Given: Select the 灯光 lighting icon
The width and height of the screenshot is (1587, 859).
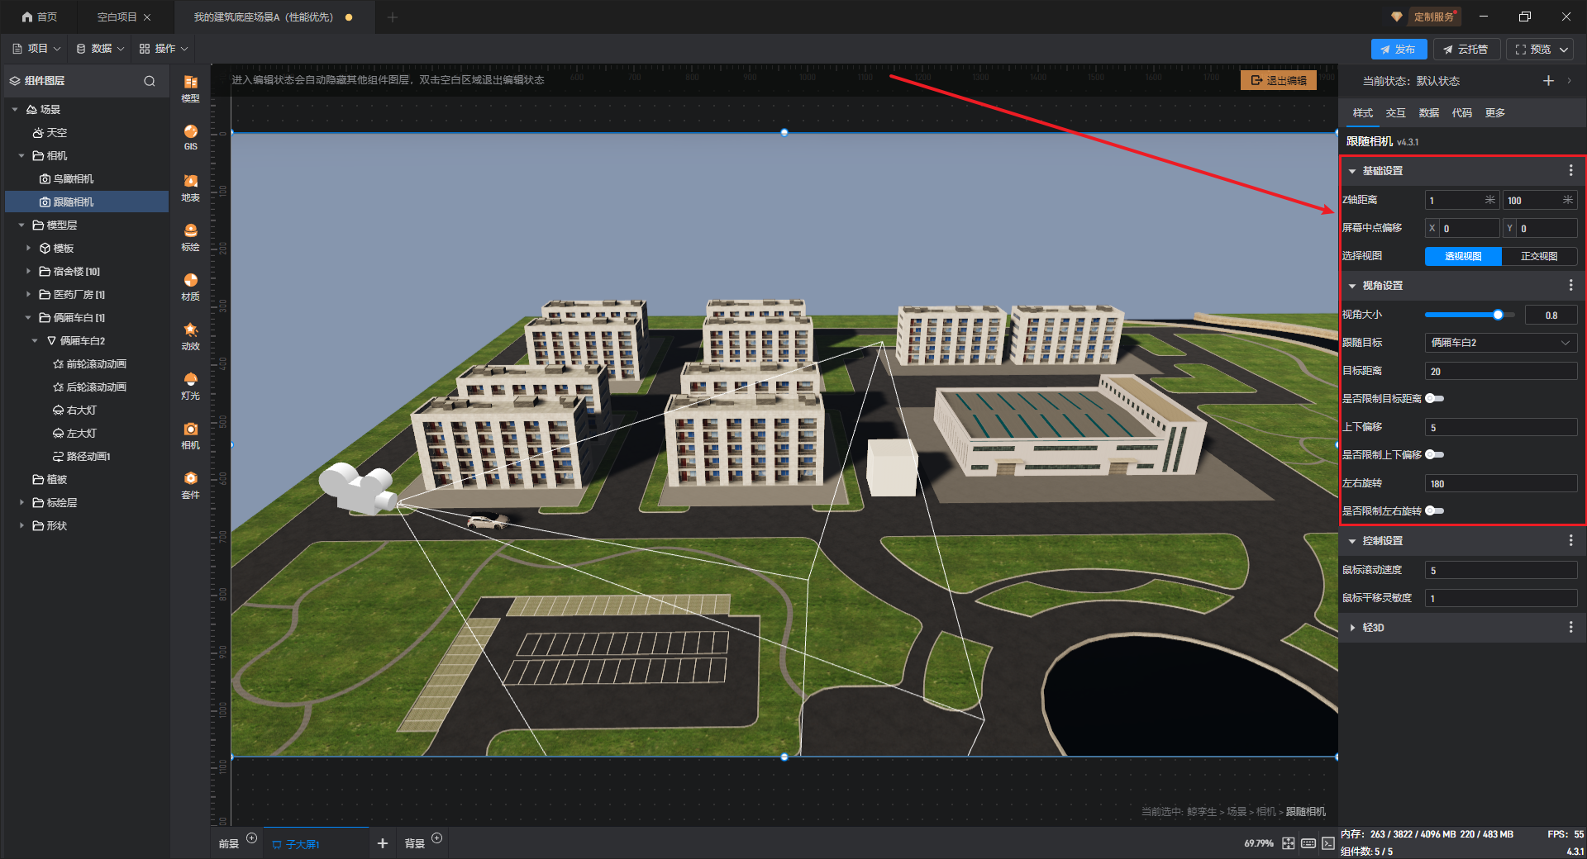Looking at the screenshot, I should click(x=190, y=384).
